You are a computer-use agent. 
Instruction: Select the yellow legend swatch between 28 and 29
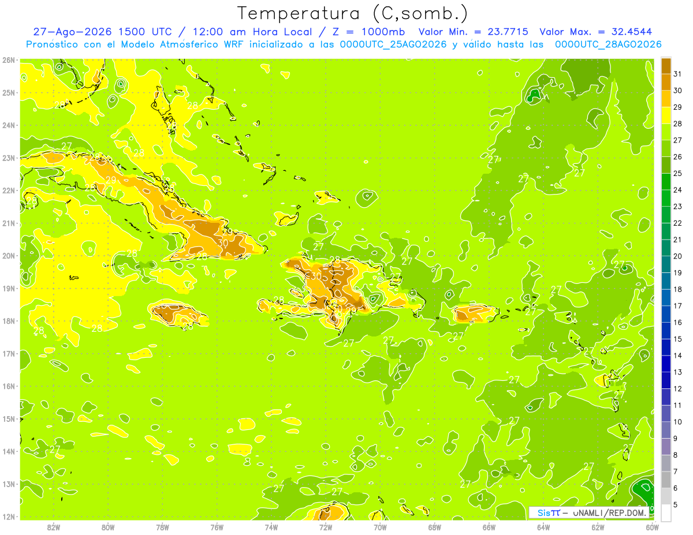click(x=666, y=115)
